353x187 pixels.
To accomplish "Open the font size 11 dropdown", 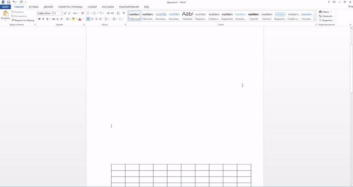I will coord(62,13).
